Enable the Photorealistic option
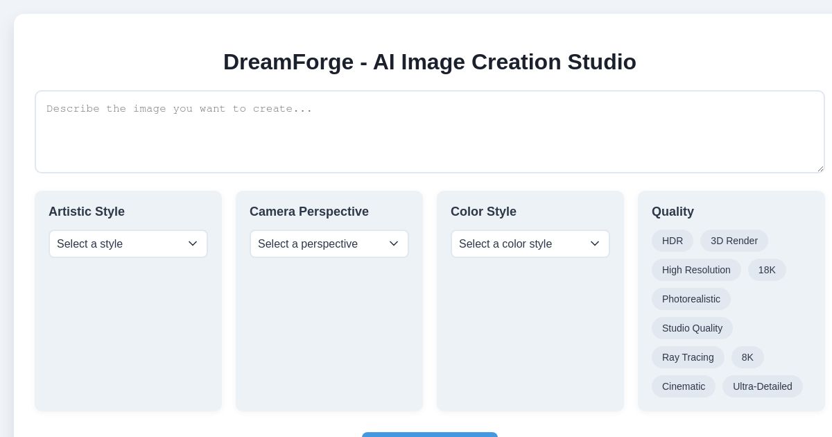This screenshot has width=832, height=437. pos(691,299)
